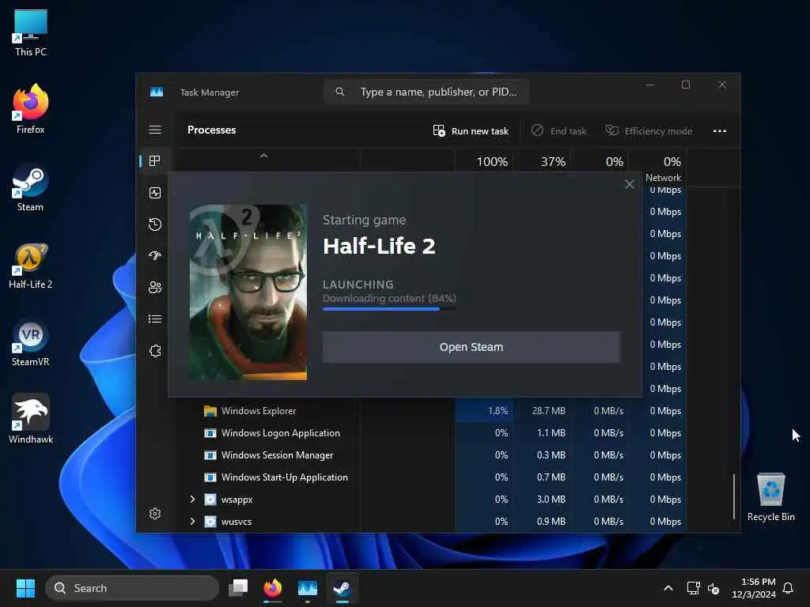Click the Task Manager search field
The width and height of the screenshot is (810, 607).
(x=426, y=92)
